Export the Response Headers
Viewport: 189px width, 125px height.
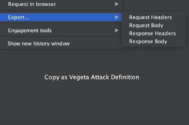click(152, 33)
